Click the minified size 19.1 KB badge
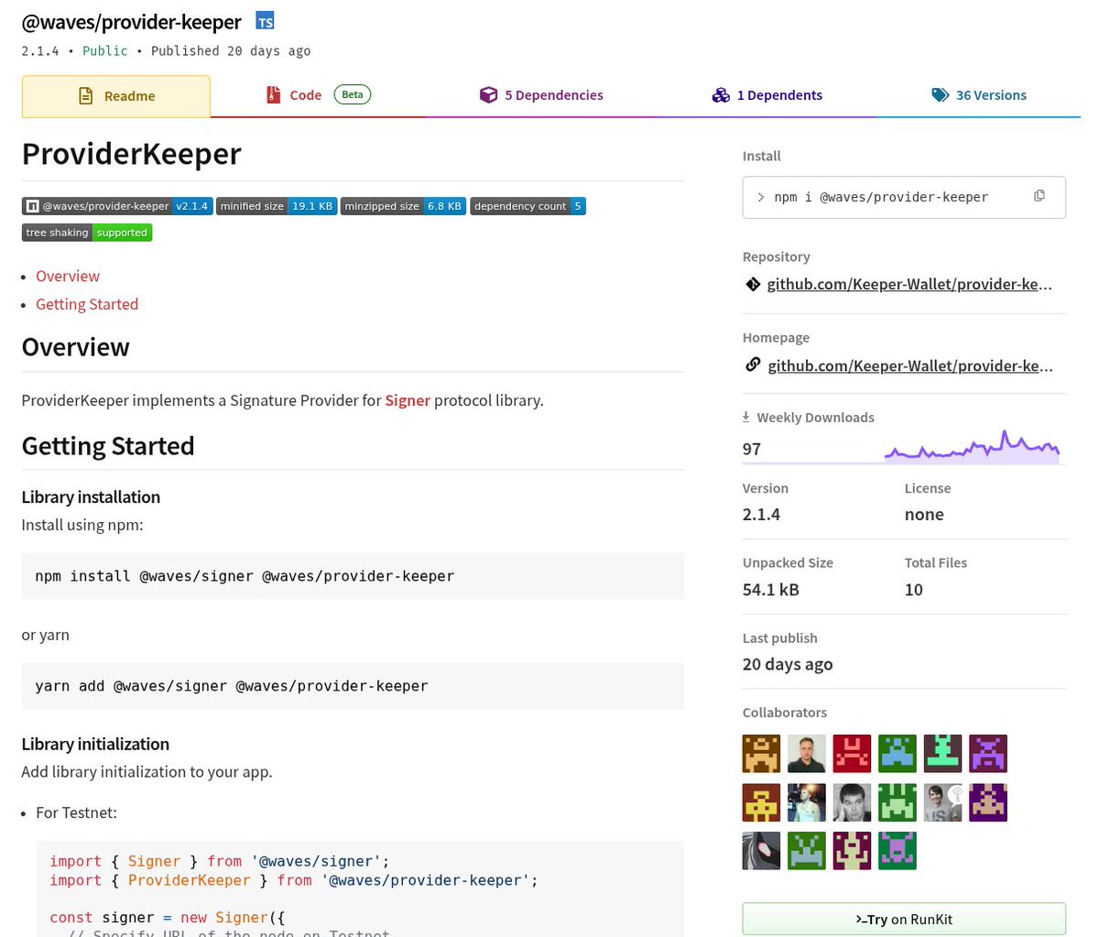The image size is (1099, 937). (277, 206)
